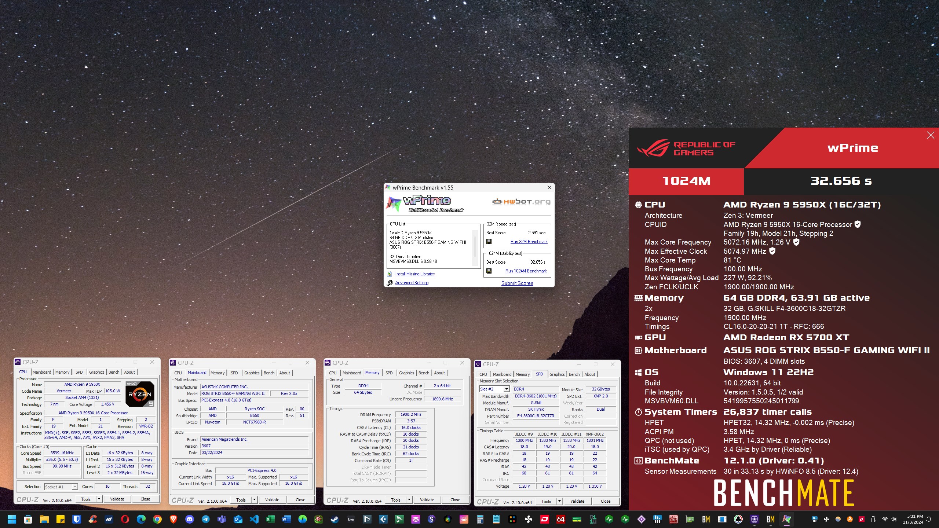Select SPD tab in CPU-Z Memory window

pyautogui.click(x=389, y=373)
